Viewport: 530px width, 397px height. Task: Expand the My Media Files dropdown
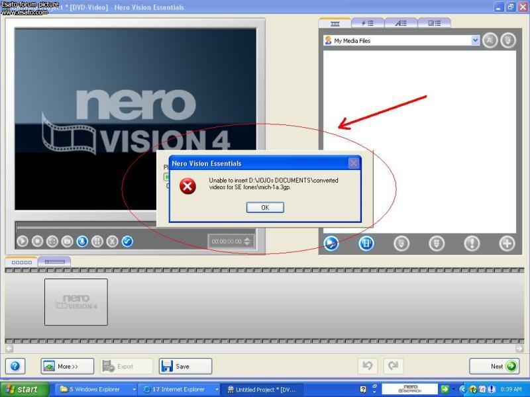(475, 41)
